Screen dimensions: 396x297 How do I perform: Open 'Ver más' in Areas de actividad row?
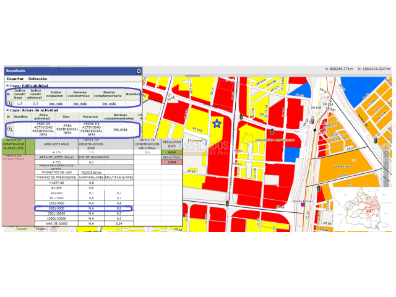coord(119,129)
